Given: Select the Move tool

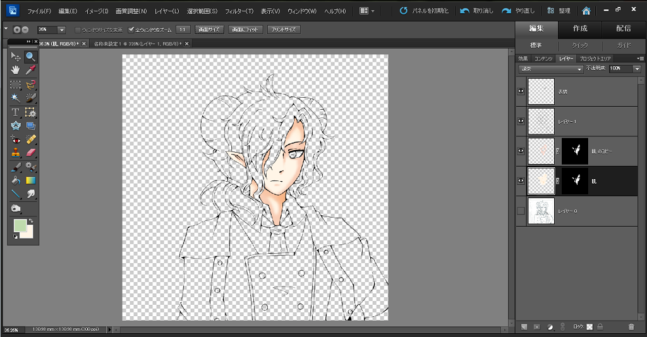Looking at the screenshot, I should (x=16, y=57).
